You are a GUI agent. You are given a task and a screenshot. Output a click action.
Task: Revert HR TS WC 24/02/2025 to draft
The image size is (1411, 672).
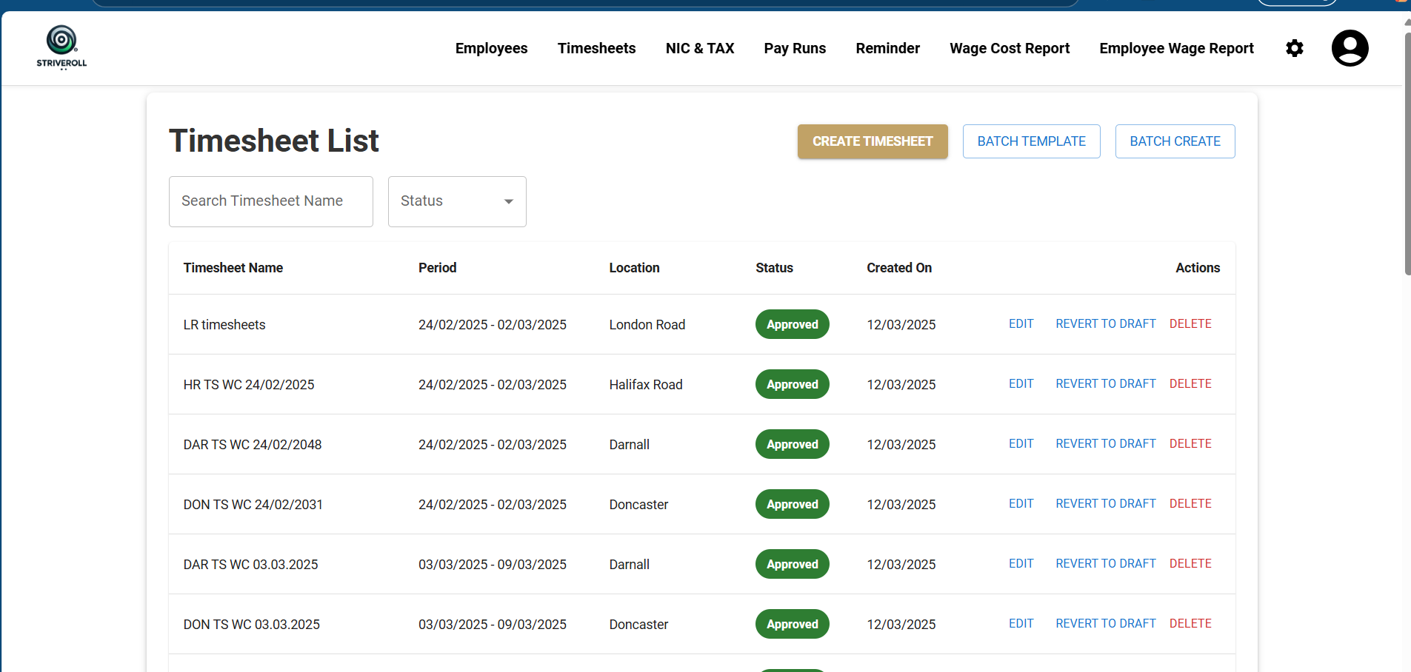1105,384
